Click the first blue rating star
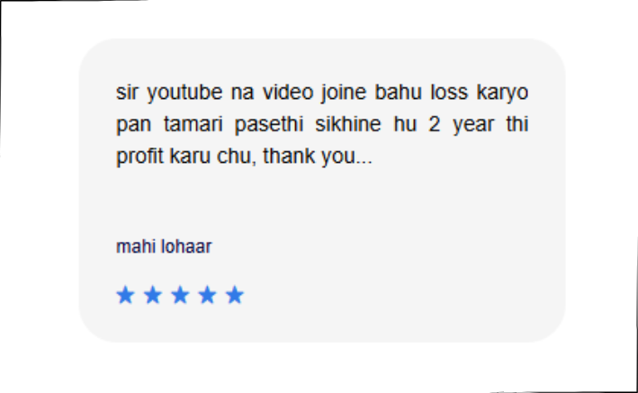638x393 pixels. (x=125, y=295)
